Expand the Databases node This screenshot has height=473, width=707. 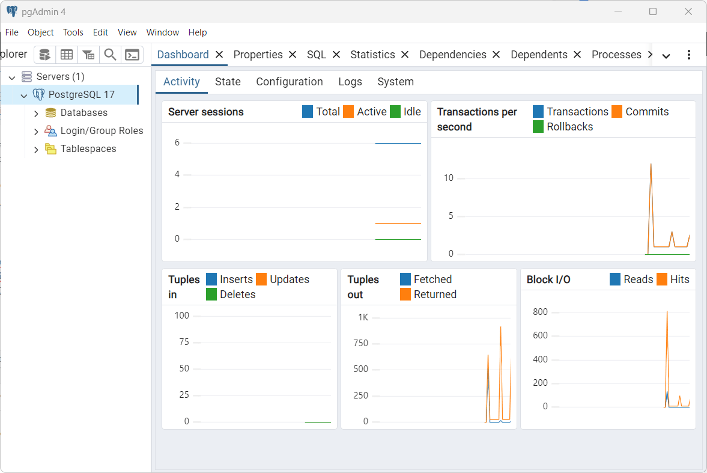tap(36, 113)
